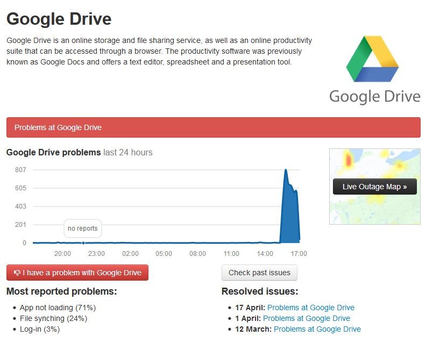Screen dimensions: 433x343
Task: Click the chart data point below no reports
Action: [x=83, y=243]
